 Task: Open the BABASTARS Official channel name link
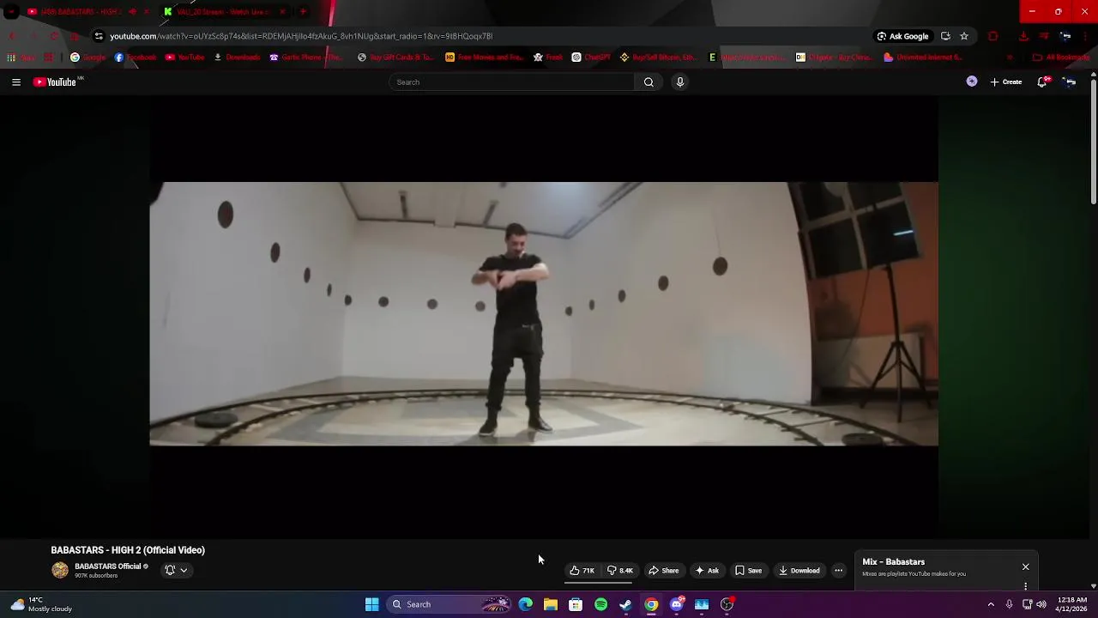point(108,566)
